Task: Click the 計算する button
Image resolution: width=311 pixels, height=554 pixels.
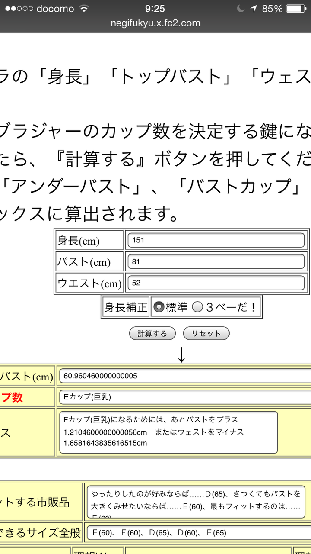Action: pyautogui.click(x=152, y=333)
